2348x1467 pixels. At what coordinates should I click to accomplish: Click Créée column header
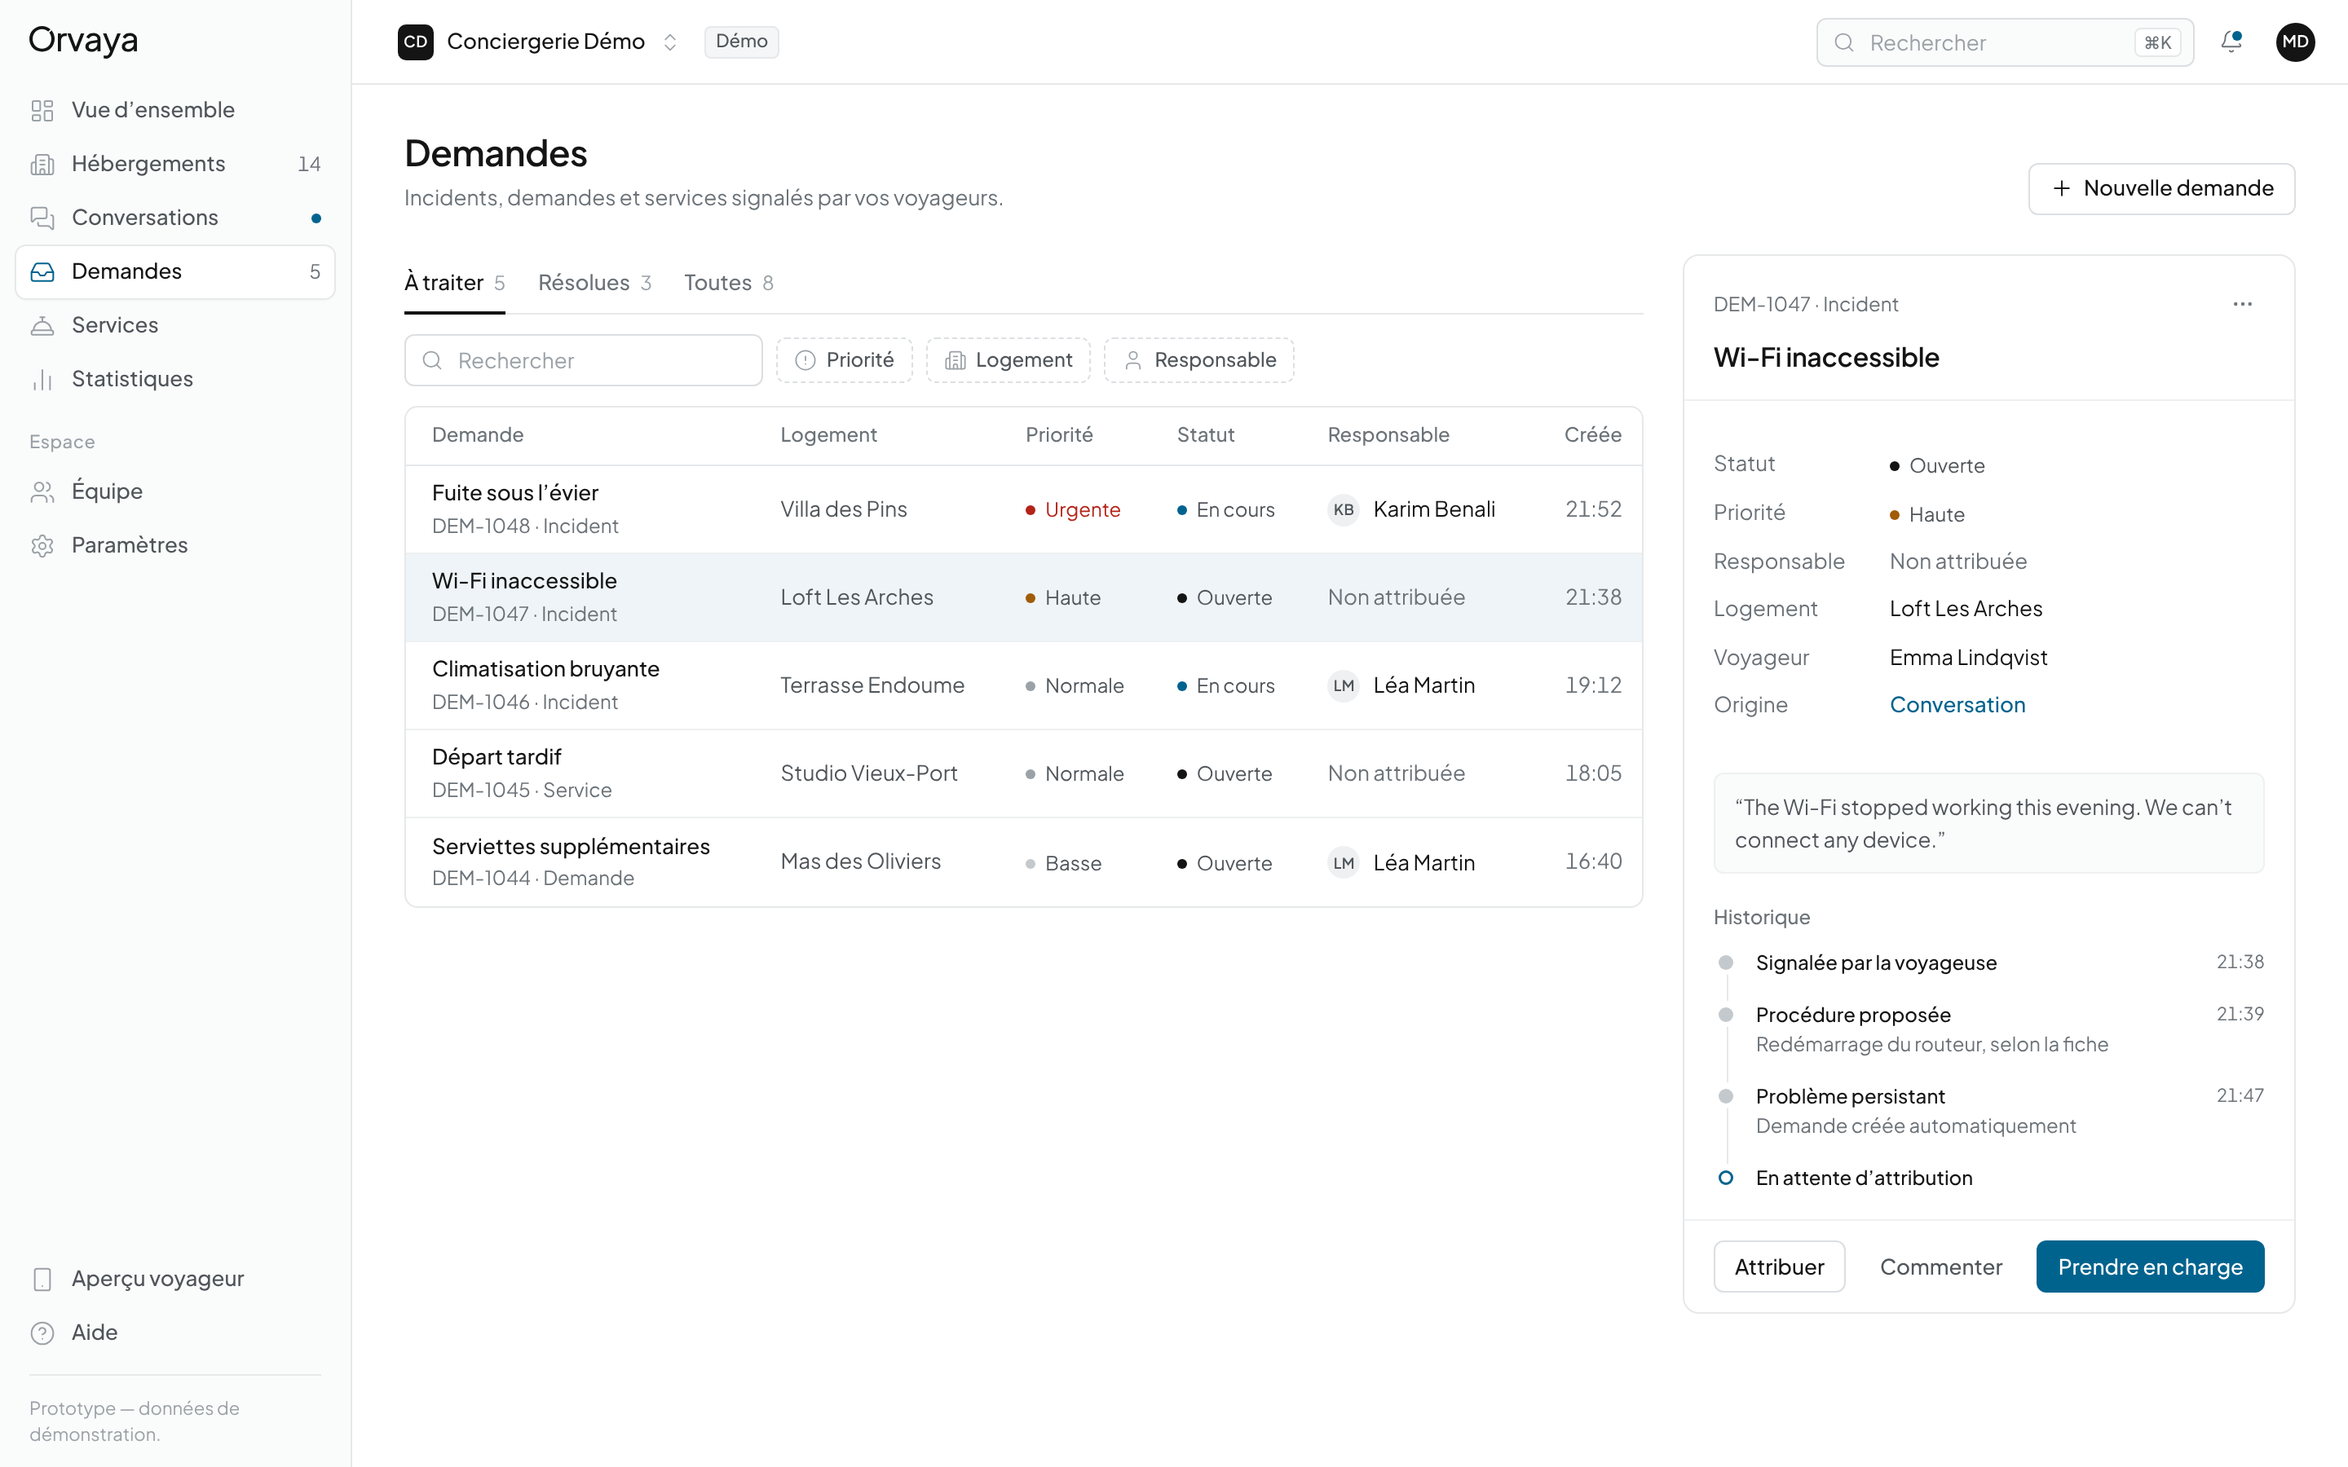tap(1592, 434)
